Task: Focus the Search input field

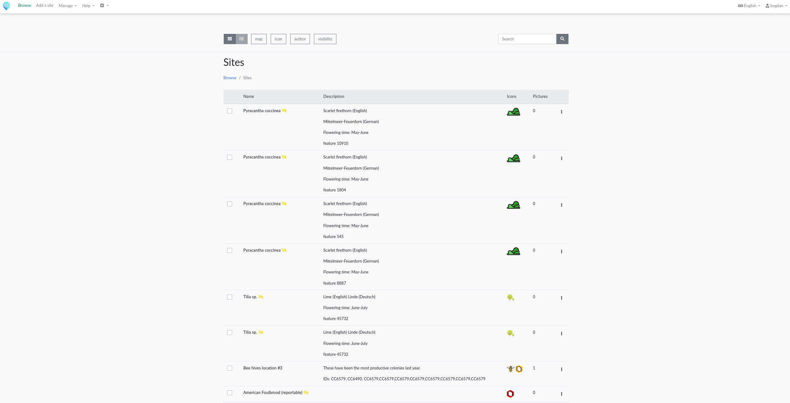Action: (527, 39)
